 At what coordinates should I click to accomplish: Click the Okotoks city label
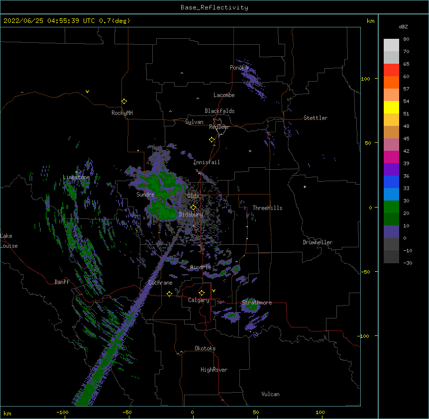[205, 348]
